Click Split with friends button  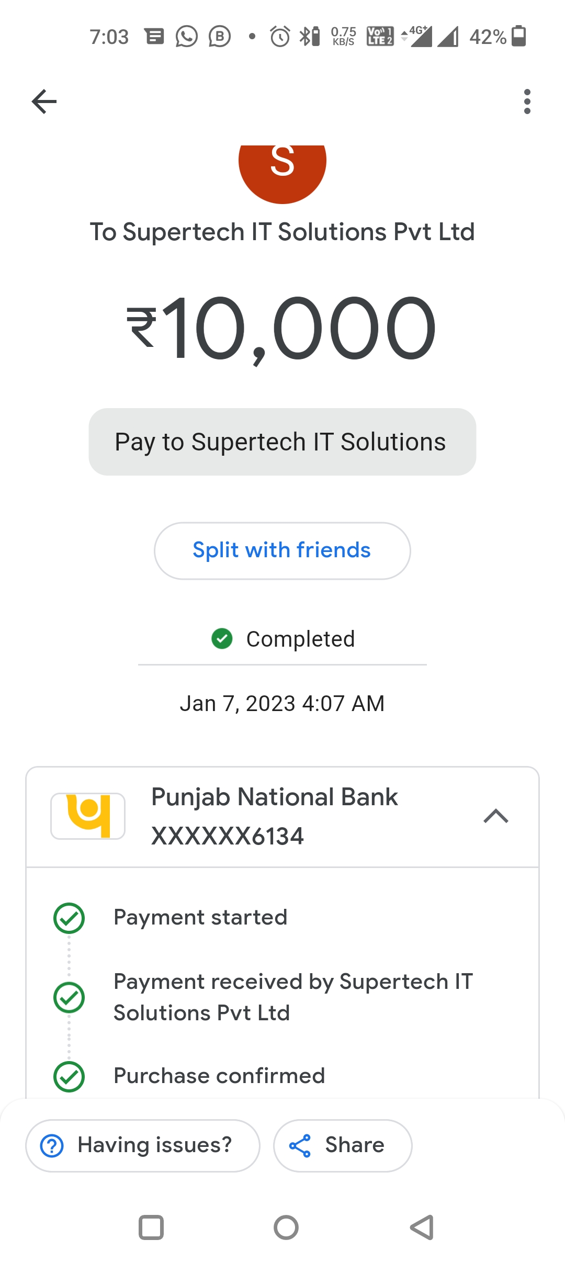(x=282, y=550)
